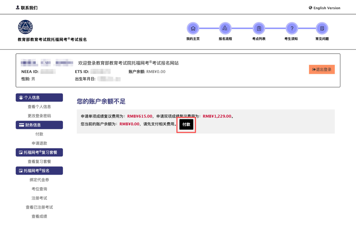The image size is (356, 225).
Task: Click the 欢迎登录 welcome message
Action: (128, 63)
